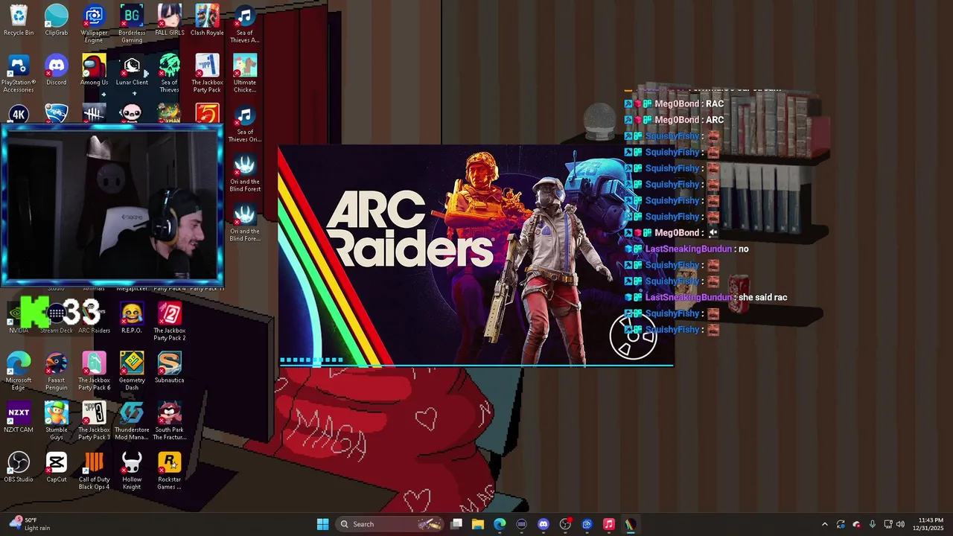
Task: Select The Jackbox Party Pack icon
Action: click(x=207, y=74)
